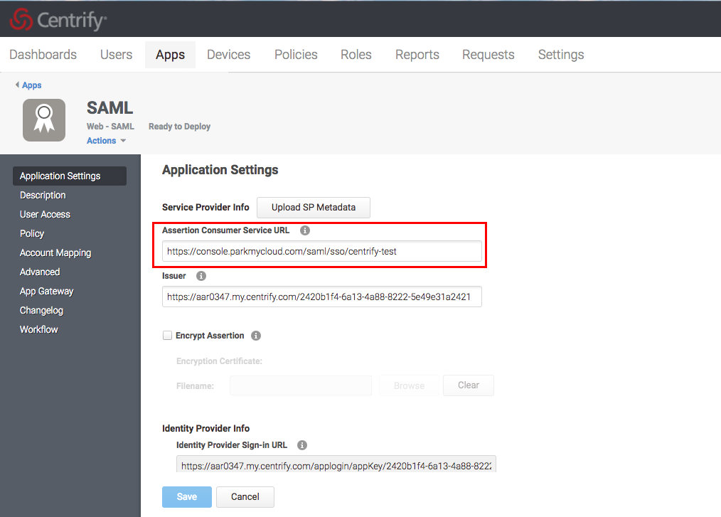Viewport: 721px width, 517px height.
Task: Click the Ready to Deploy status text
Action: 179,127
